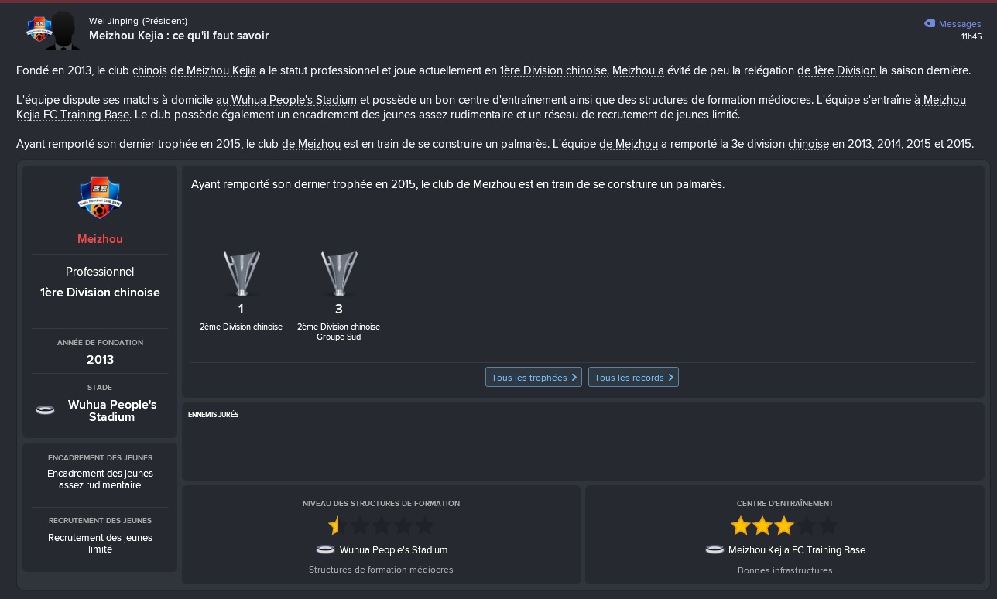Image resolution: width=997 pixels, height=599 pixels.
Task: Click the chevron on Tous les trophées
Action: tap(574, 377)
